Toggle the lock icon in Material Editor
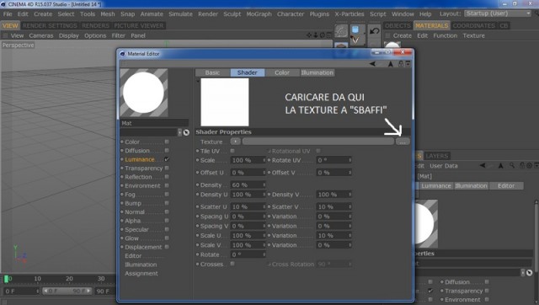Image resolution: width=539 pixels, height=305 pixels. point(401,64)
